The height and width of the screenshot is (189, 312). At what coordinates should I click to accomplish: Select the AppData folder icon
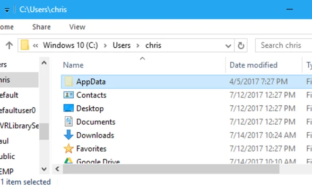click(69, 81)
